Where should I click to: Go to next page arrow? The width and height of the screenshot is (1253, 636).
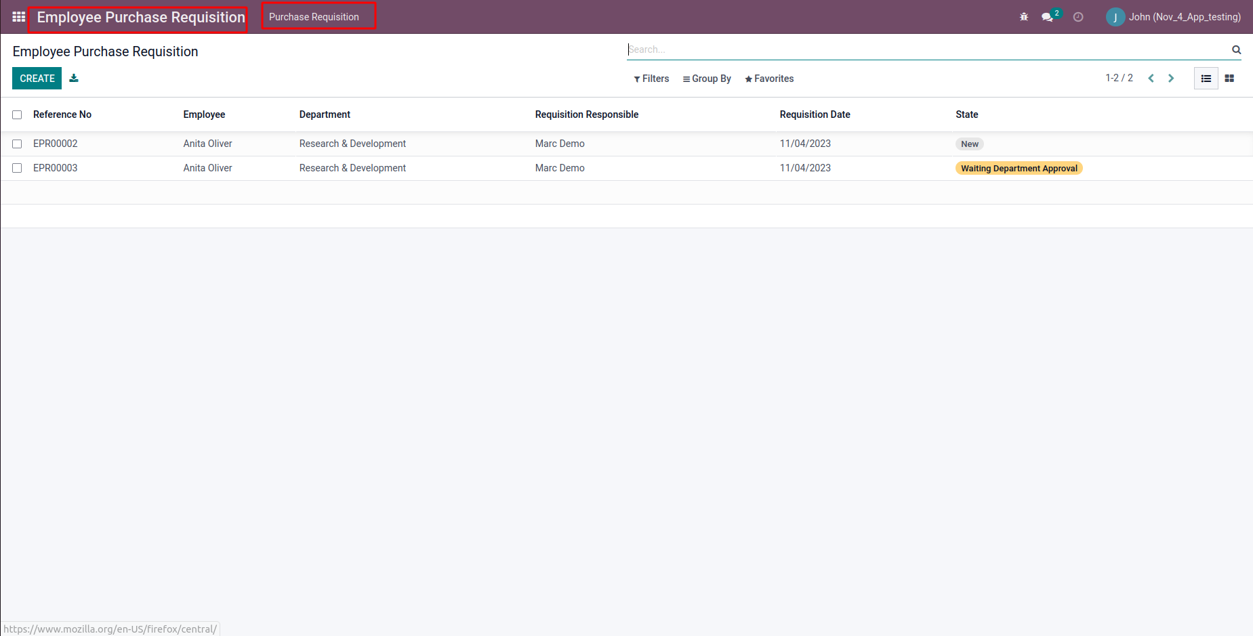pos(1170,79)
